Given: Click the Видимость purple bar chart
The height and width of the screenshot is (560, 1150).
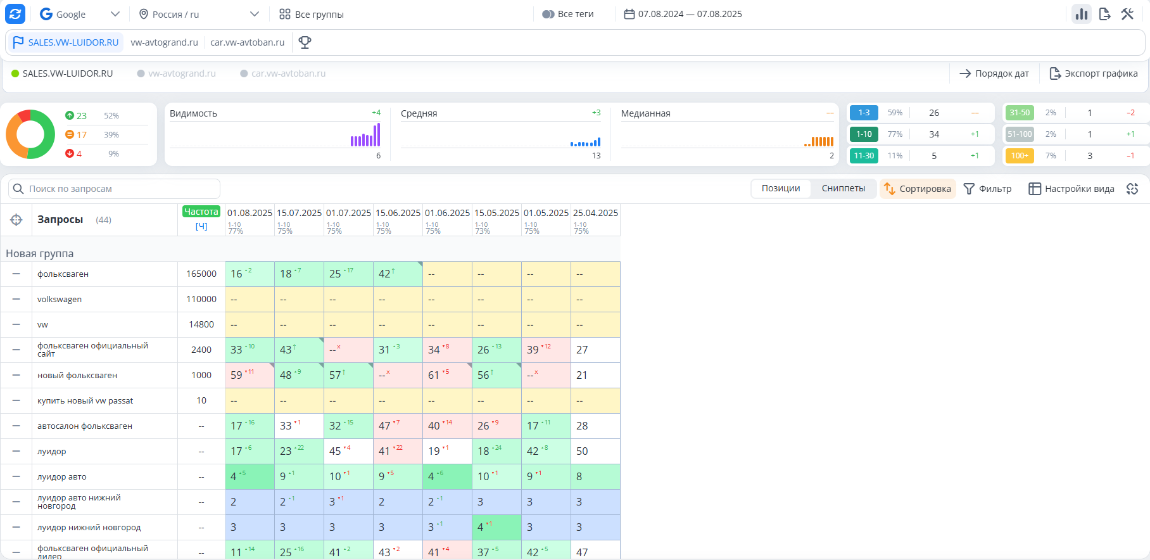Looking at the screenshot, I should (x=365, y=135).
